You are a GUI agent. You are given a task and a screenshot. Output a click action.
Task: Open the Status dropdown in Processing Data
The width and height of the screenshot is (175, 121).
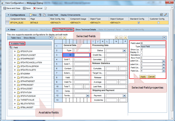click(124, 50)
